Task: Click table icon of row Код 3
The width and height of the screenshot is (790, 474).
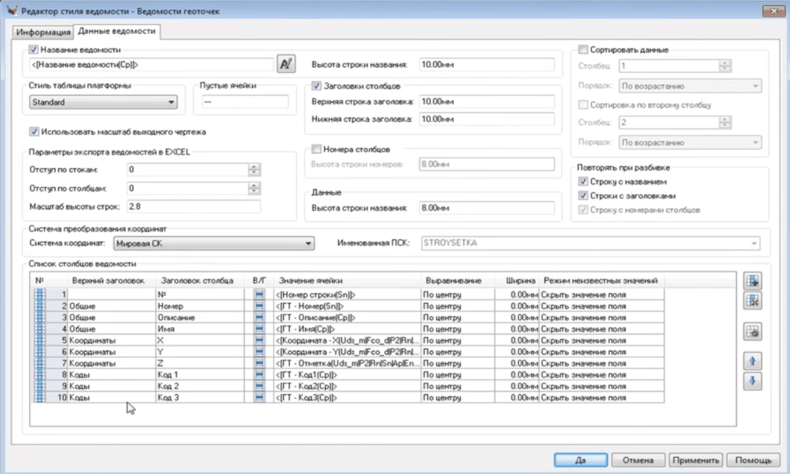Action: tap(40, 397)
